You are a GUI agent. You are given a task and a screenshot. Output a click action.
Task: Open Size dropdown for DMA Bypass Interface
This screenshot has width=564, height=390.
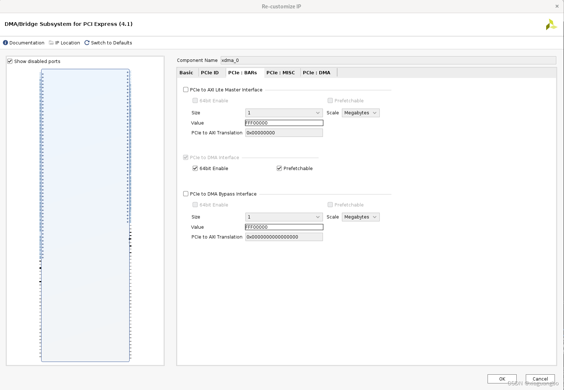pyautogui.click(x=284, y=217)
